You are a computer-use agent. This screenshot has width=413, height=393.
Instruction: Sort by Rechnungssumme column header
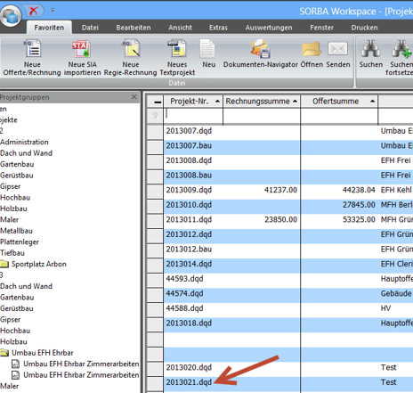[262, 102]
